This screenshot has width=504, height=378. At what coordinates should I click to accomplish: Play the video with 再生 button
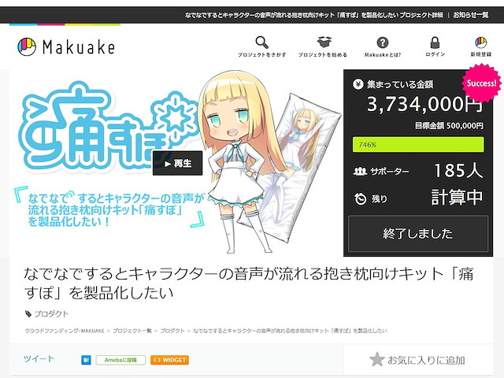click(177, 163)
